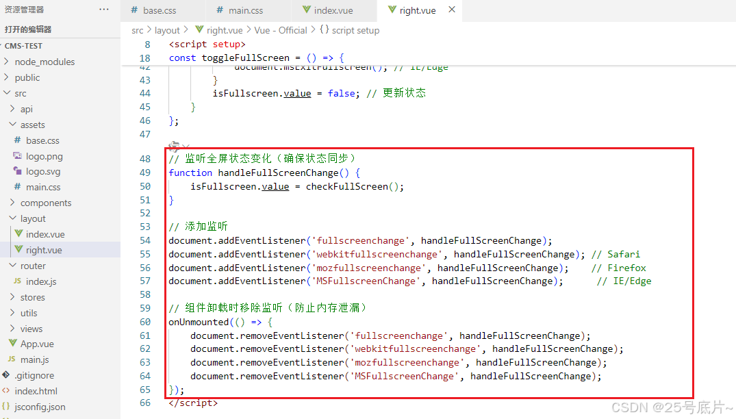Click the sticky script setup header line
This screenshot has height=419, width=736.
[207, 45]
